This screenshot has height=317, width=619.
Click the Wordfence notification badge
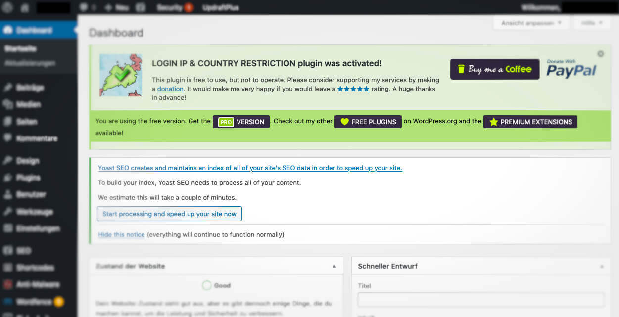[x=59, y=301]
